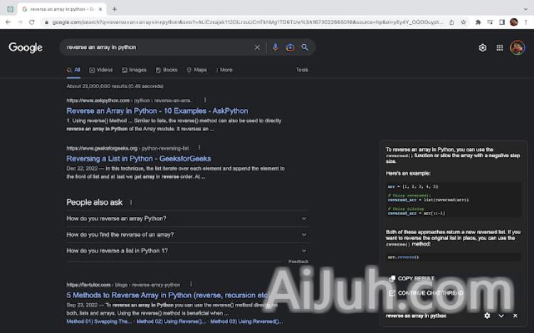
Task: Expand 'How do you find the reverse of an array?'
Action: pyautogui.click(x=187, y=235)
